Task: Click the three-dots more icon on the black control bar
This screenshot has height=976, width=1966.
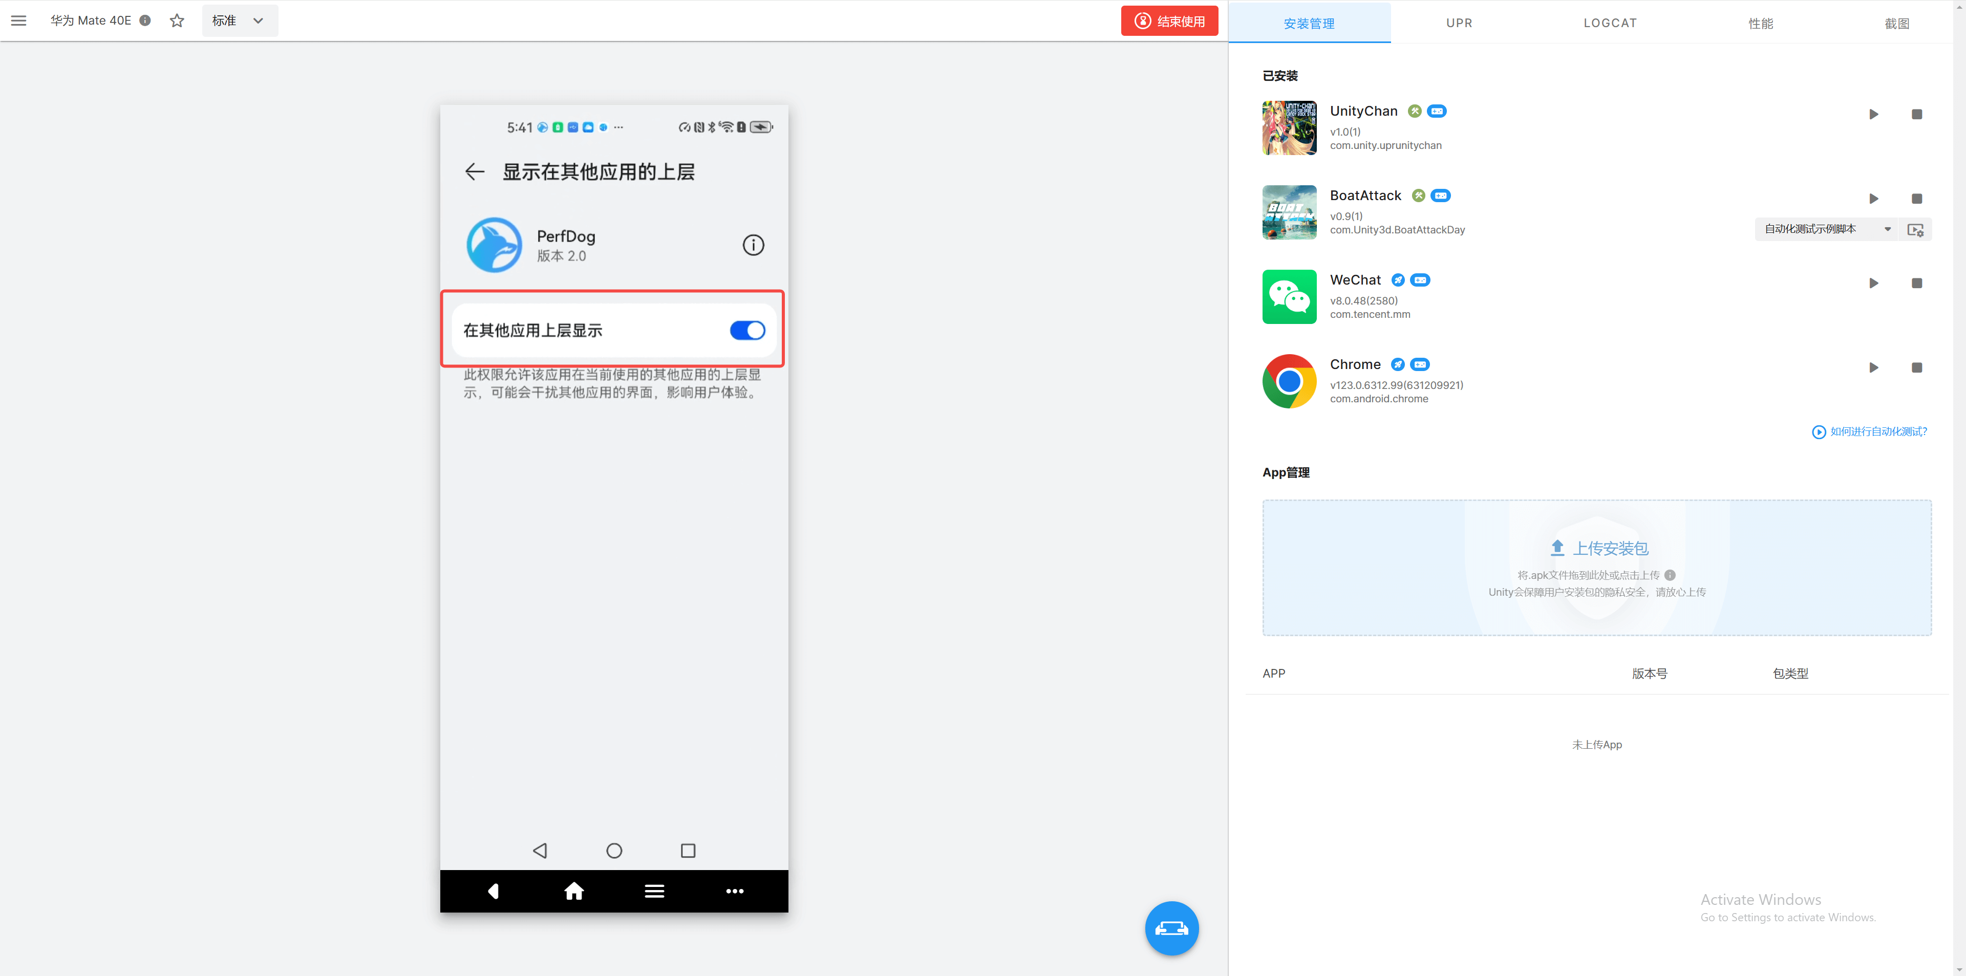Action: pyautogui.click(x=734, y=891)
